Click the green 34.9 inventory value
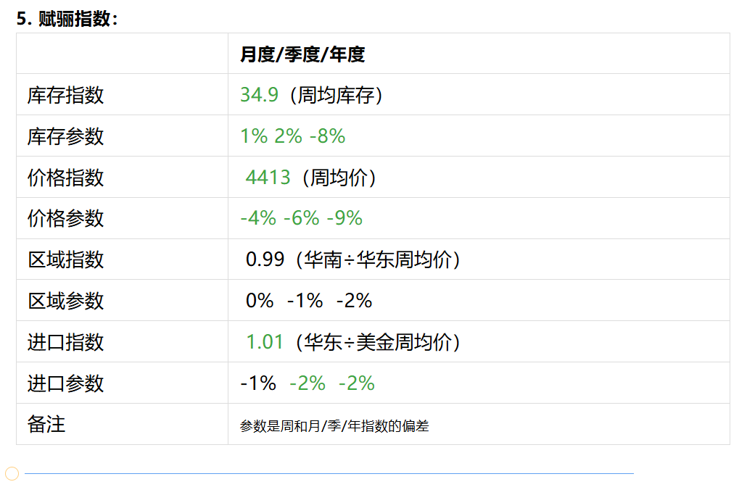The image size is (747, 495). click(x=259, y=95)
